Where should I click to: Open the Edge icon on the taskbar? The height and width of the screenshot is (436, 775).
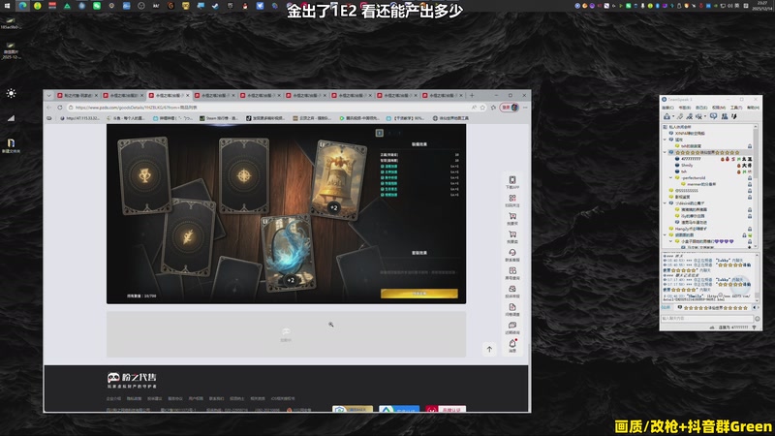pyautogui.click(x=22, y=6)
